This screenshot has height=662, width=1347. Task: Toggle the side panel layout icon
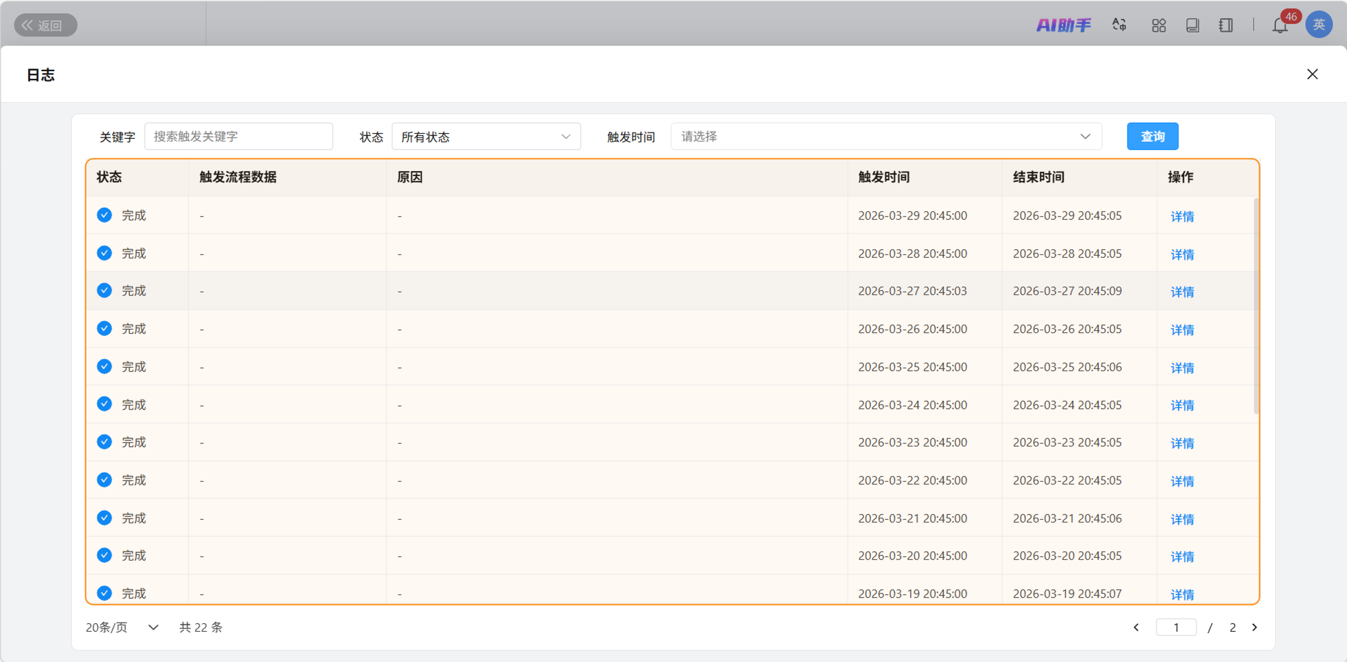coord(1225,24)
